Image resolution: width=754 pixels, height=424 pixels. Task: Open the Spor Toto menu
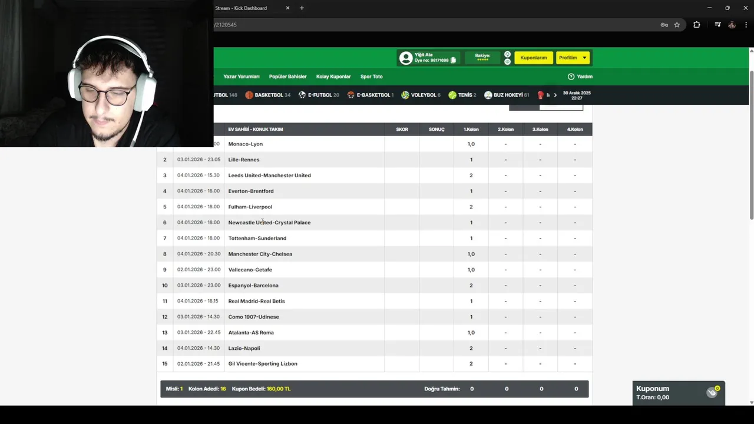[x=372, y=77]
